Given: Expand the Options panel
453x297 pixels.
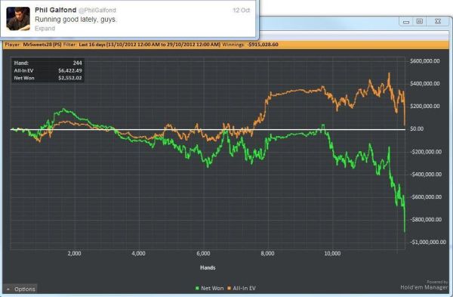Looking at the screenshot, I should pyautogui.click(x=20, y=289).
